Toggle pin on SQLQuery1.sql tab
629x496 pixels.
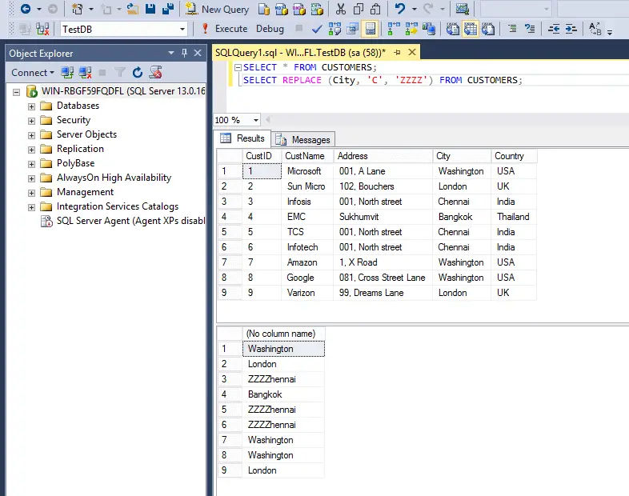[397, 52]
